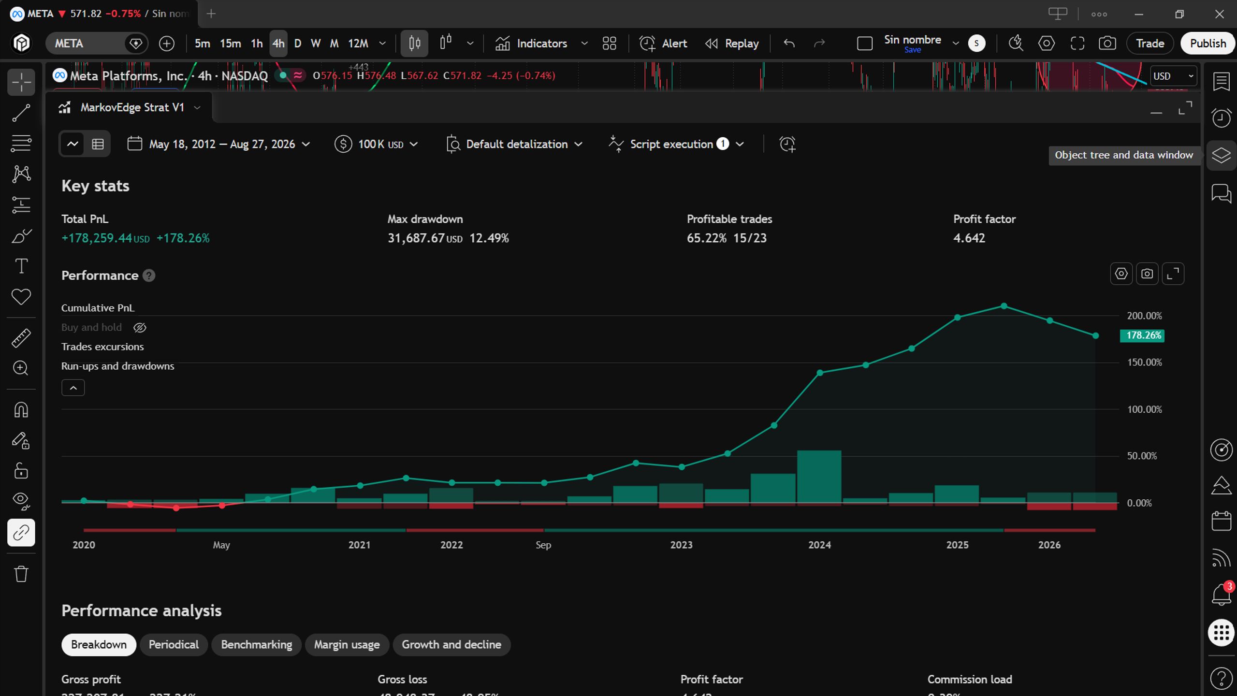The height and width of the screenshot is (696, 1237).
Task: Open the chart patterns tool
Action: (x=21, y=174)
